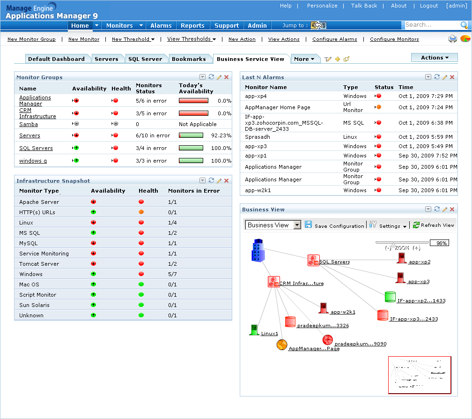Click the pie chart icon beside printer

pyautogui.click(x=465, y=39)
